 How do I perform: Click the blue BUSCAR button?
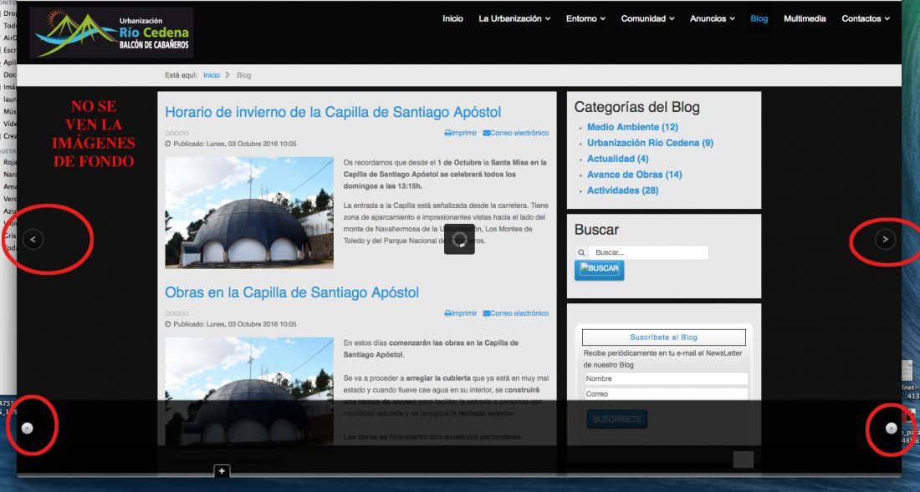[599, 270]
